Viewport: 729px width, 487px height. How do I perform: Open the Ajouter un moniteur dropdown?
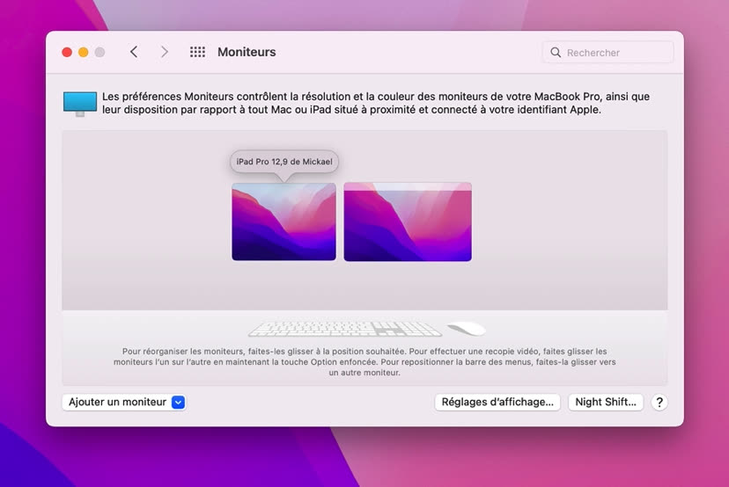(x=123, y=402)
